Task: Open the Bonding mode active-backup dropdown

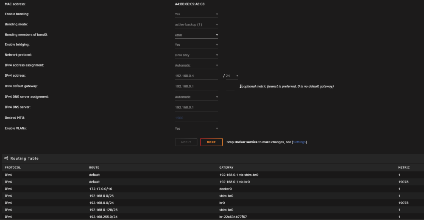Action: pyautogui.click(x=196, y=25)
